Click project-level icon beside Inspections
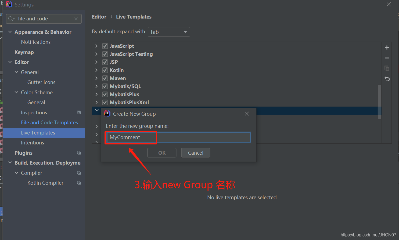399x240 pixels. pos(79,112)
